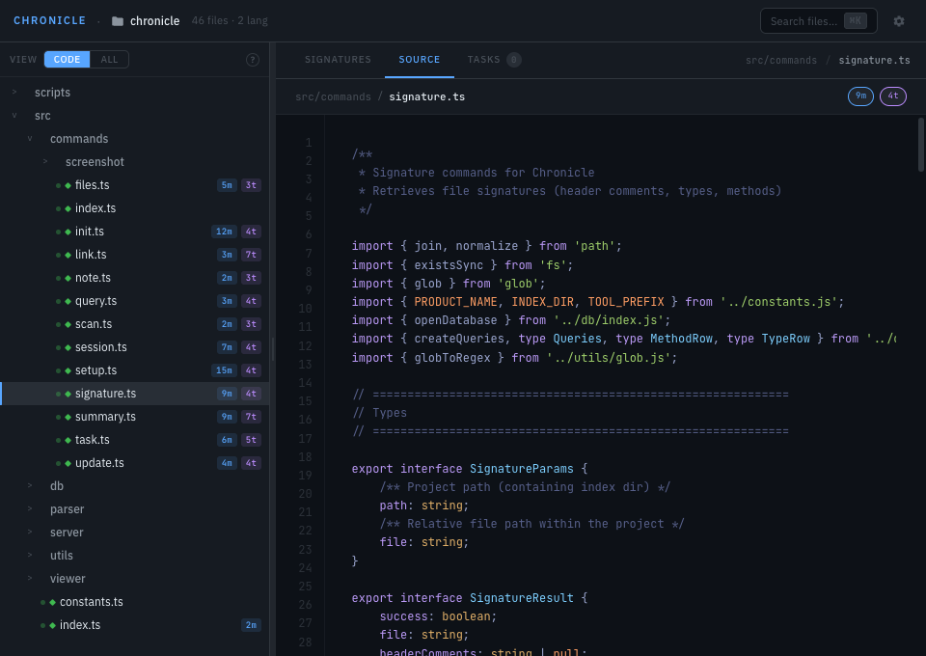Click the 4t type count badge in the breadcrumb
Image resolution: width=926 pixels, height=656 pixels.
892,96
